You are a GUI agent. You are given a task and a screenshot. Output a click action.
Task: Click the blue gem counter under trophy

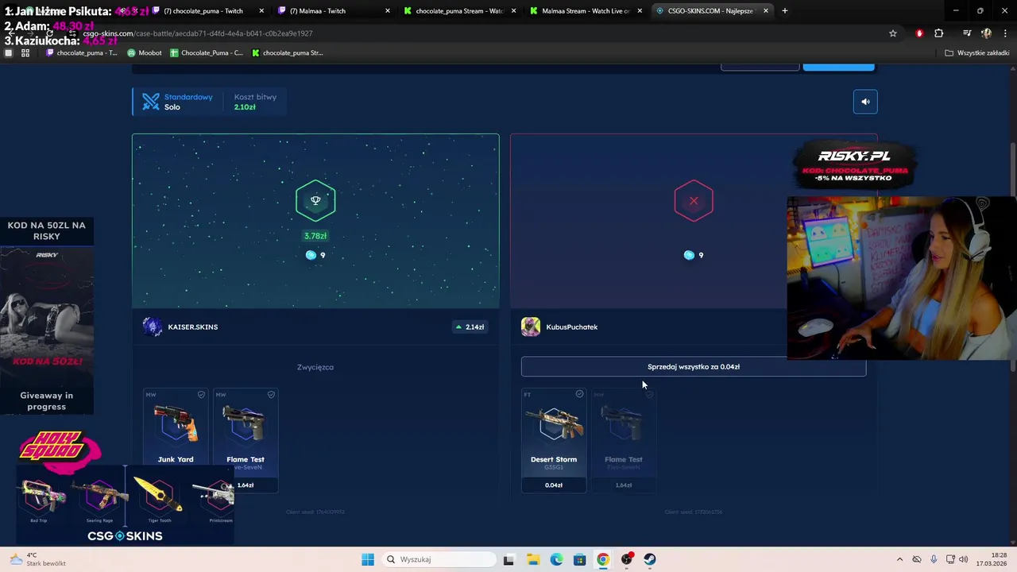(315, 255)
